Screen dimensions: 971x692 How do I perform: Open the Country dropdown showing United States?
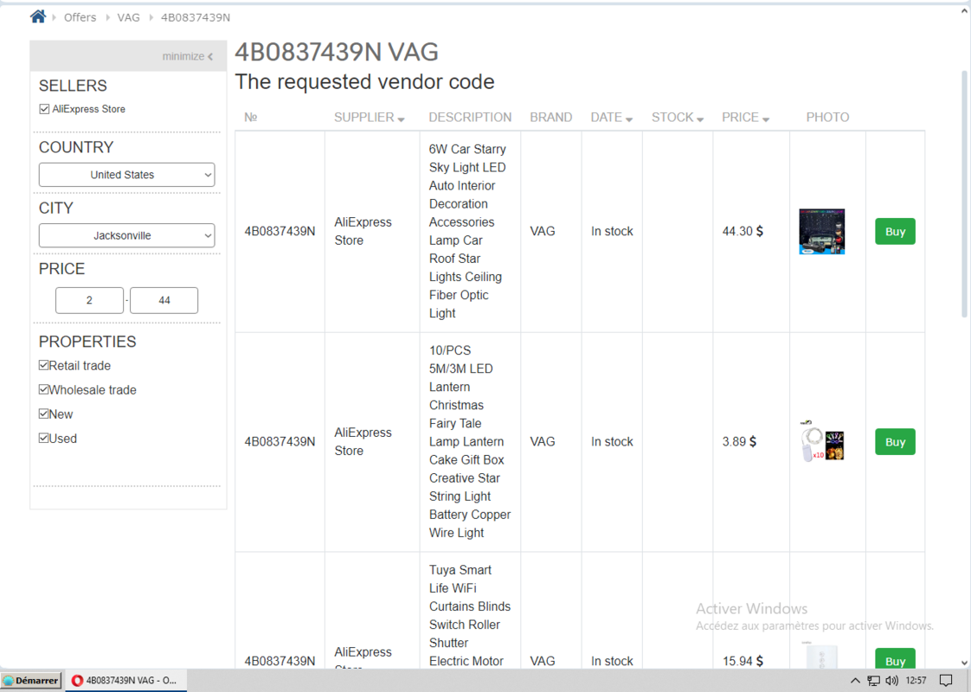[x=126, y=175]
